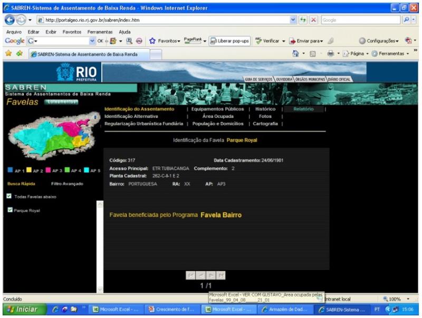
Task: Open the Ferramentas command bar dropdown
Action: coord(391,54)
